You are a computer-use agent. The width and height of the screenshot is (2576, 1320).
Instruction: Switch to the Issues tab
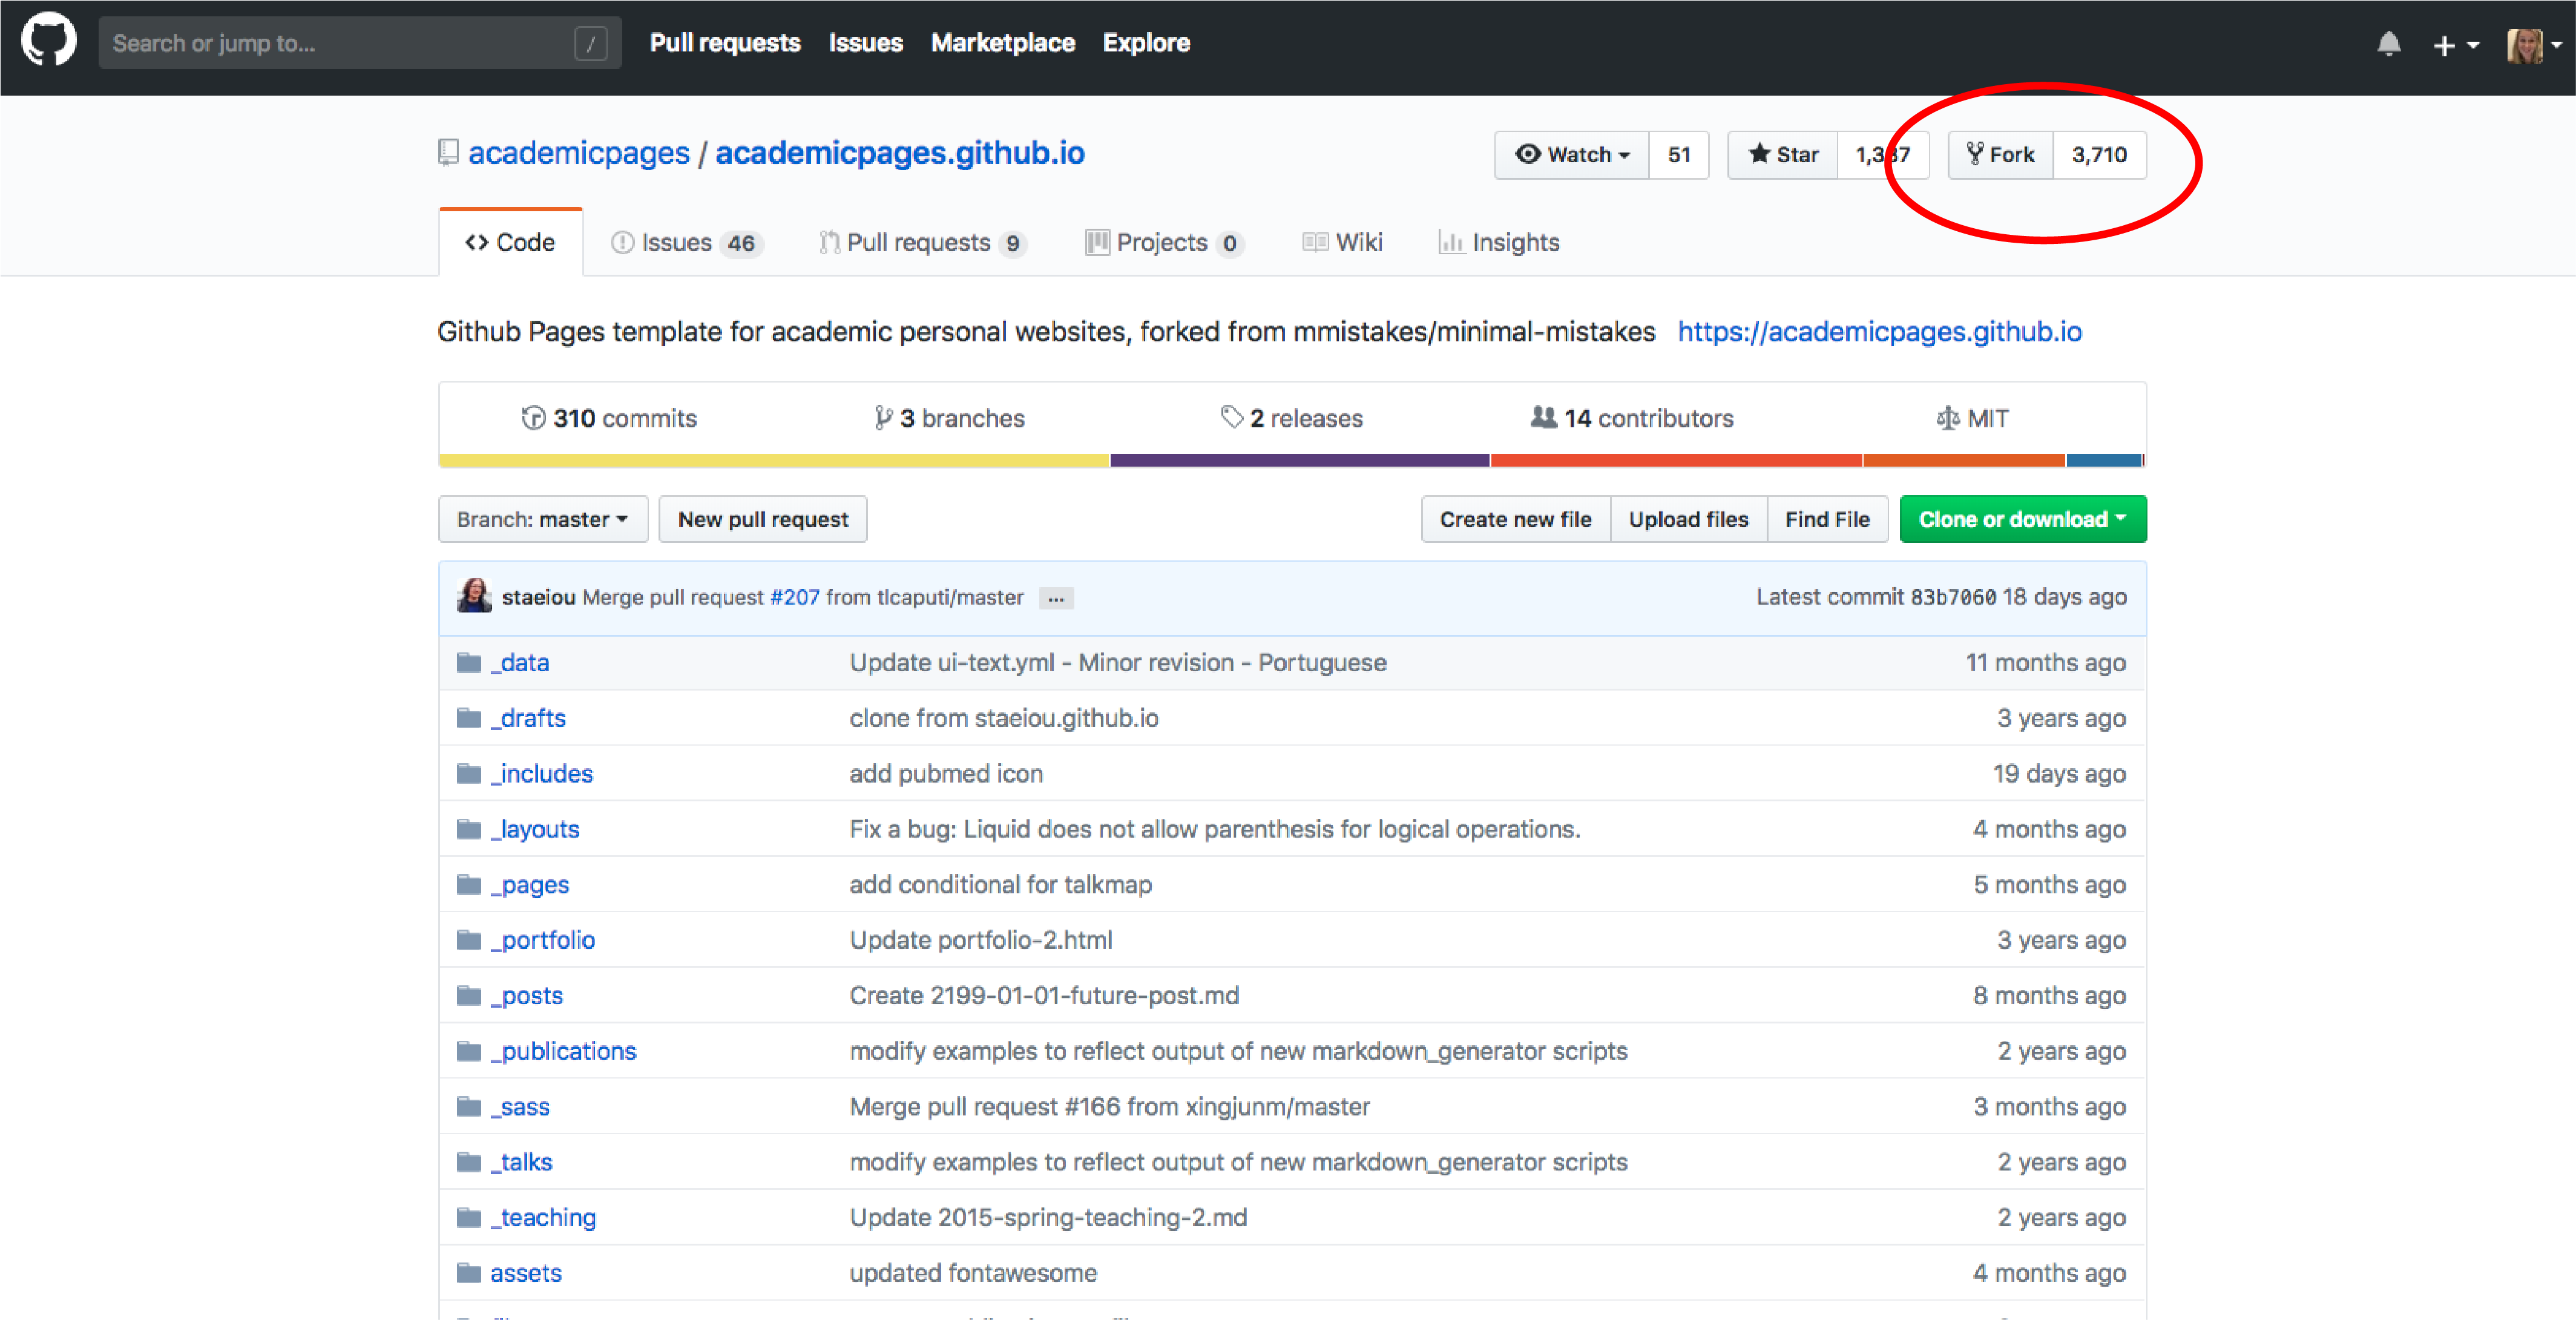coord(687,243)
